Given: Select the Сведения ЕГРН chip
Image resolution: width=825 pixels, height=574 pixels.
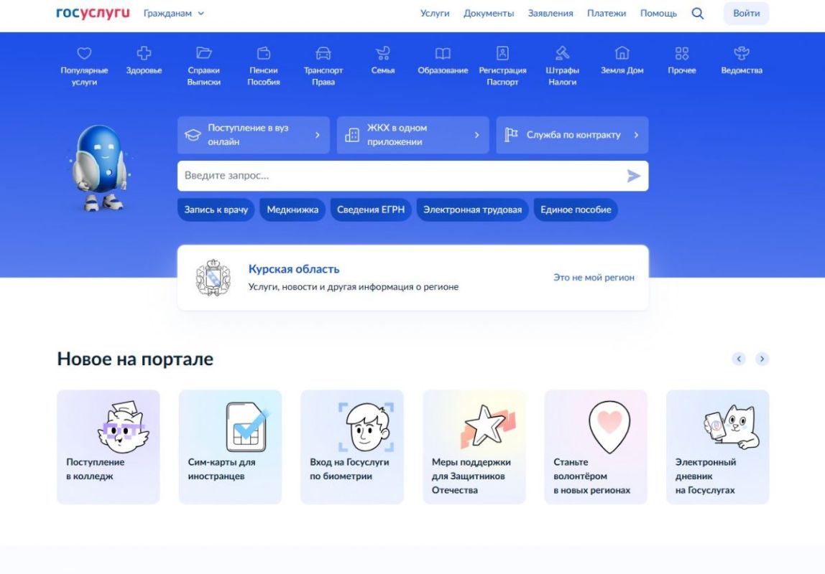Looking at the screenshot, I should [371, 210].
